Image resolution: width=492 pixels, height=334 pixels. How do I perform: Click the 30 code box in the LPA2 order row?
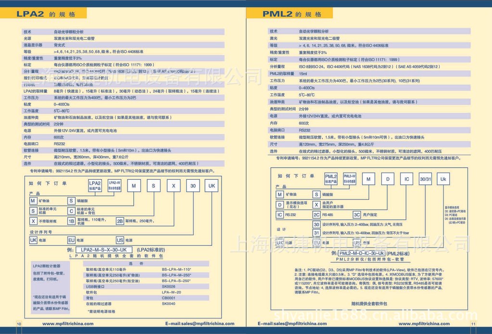click(193, 186)
